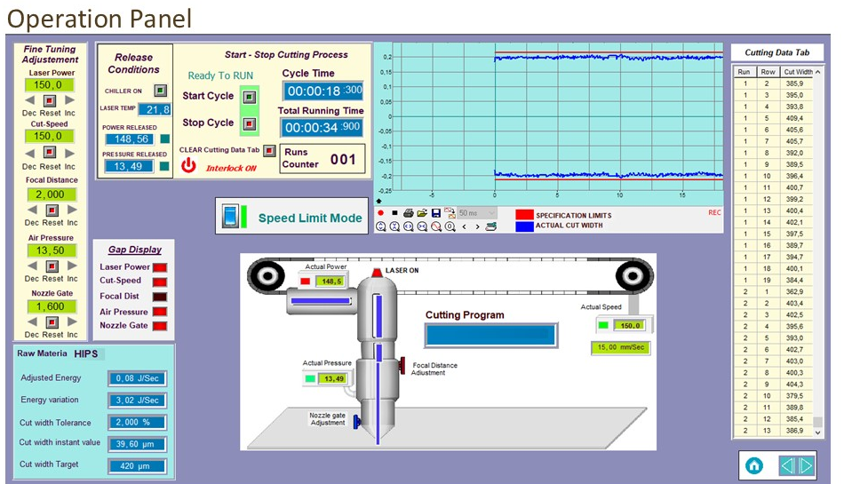Click the save floppy disk icon
This screenshot has height=484, width=860.
point(435,213)
